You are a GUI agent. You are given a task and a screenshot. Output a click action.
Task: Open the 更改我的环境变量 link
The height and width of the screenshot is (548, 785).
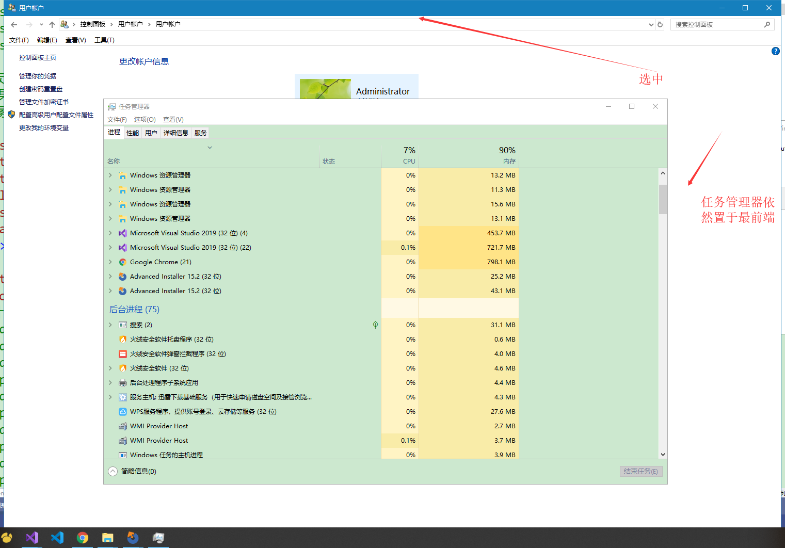[x=44, y=127]
